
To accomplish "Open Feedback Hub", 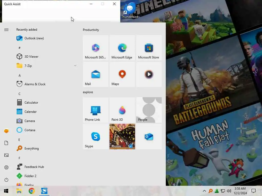I will 47,167.
